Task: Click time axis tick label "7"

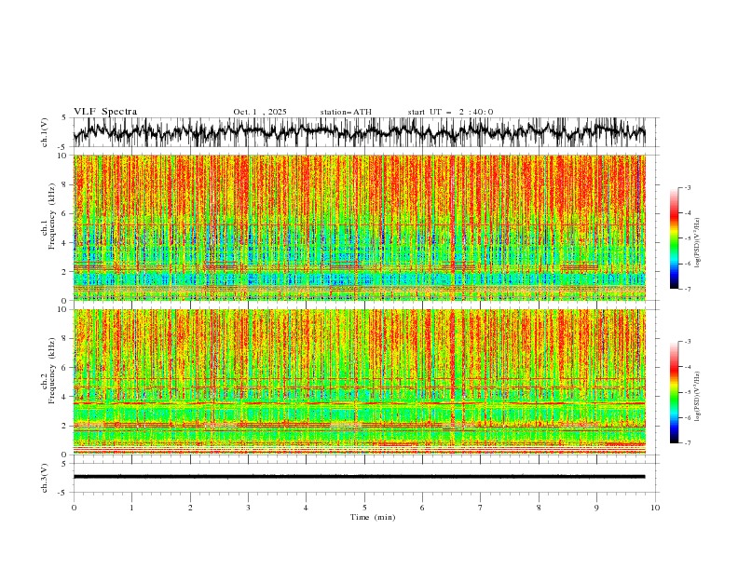Action: (x=481, y=508)
